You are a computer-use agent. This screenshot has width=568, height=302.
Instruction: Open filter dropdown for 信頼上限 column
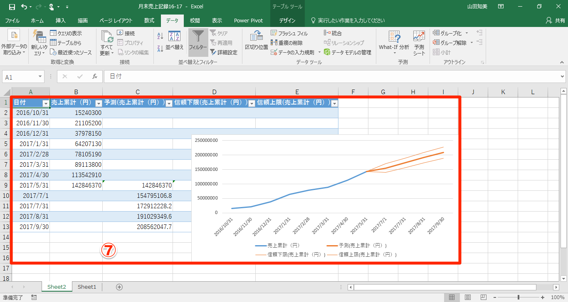pos(334,103)
